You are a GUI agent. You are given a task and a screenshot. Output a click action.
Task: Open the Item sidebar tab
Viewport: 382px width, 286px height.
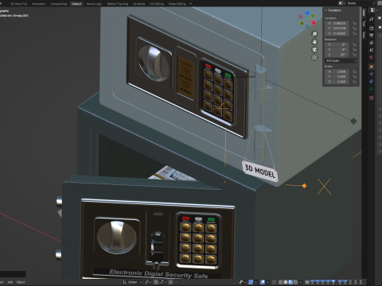tap(364, 13)
